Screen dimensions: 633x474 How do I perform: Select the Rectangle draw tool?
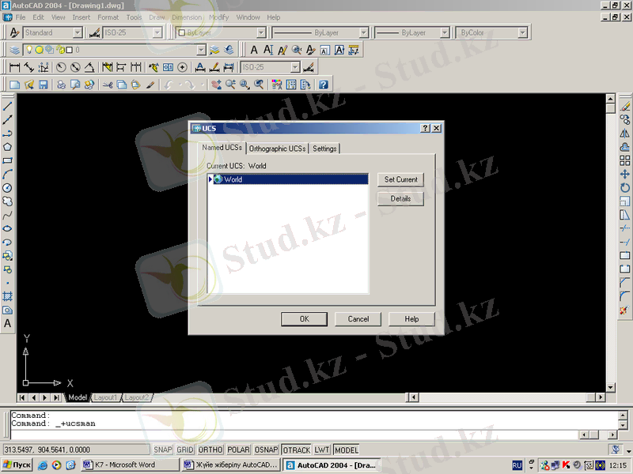(x=7, y=160)
